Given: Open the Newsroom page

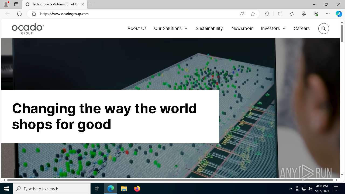Looking at the screenshot, I should click(242, 28).
